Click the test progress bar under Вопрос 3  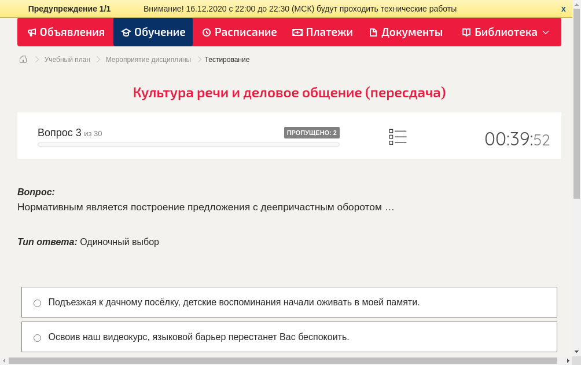(188, 144)
